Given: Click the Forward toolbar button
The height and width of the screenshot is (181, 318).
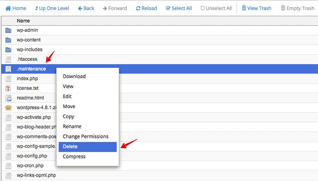Looking at the screenshot, I should pos(115,8).
